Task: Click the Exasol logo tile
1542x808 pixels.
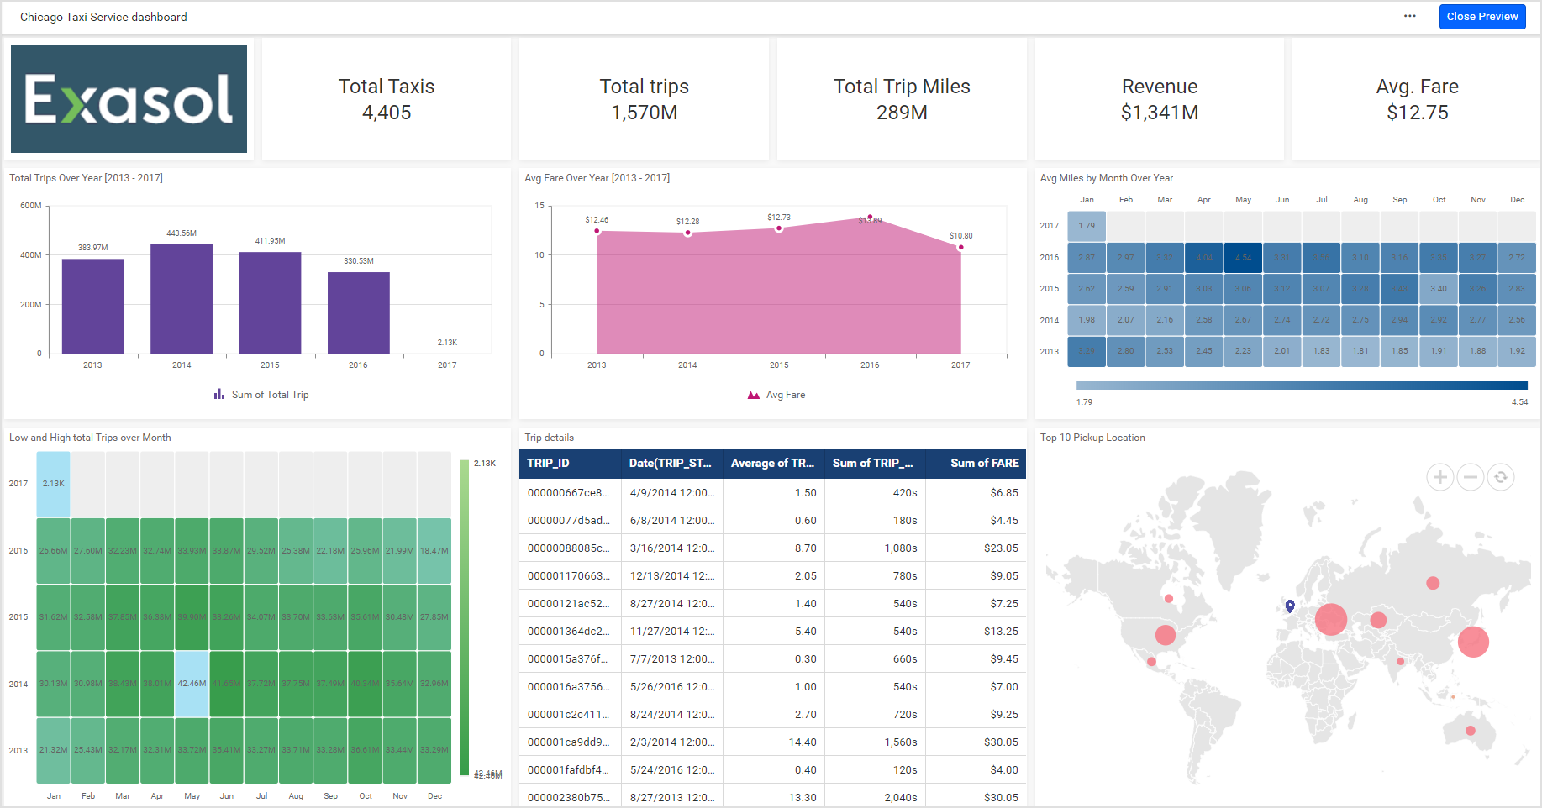Action: click(x=128, y=98)
